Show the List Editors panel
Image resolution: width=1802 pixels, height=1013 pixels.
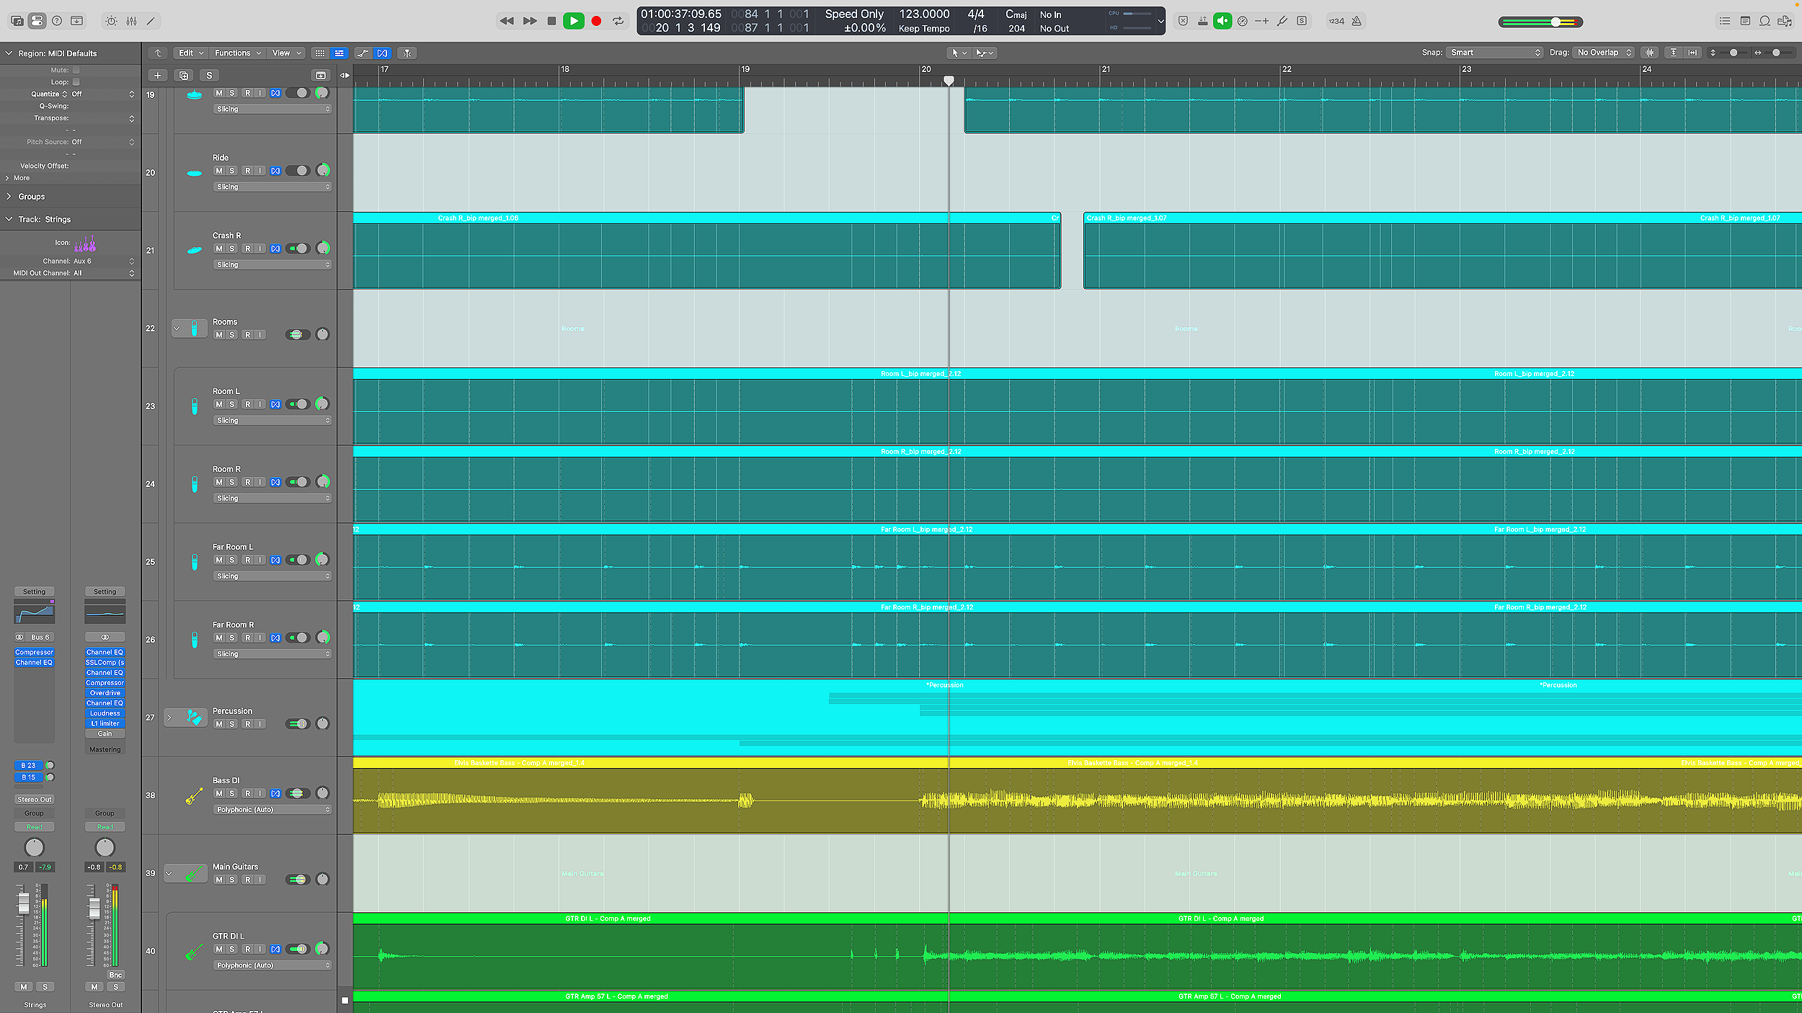[1725, 21]
